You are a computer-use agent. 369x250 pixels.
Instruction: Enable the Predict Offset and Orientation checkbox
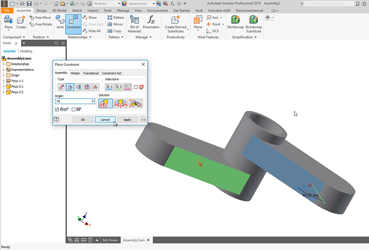click(x=74, y=109)
